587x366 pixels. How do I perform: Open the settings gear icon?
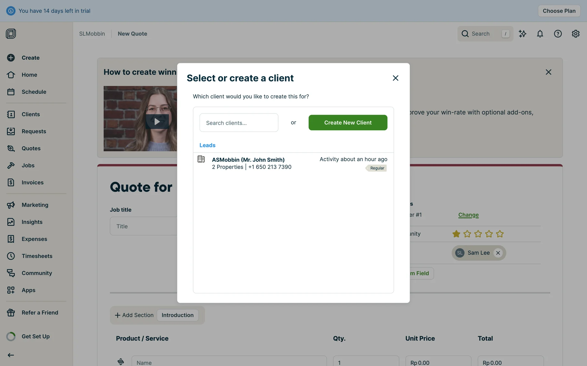[575, 34]
